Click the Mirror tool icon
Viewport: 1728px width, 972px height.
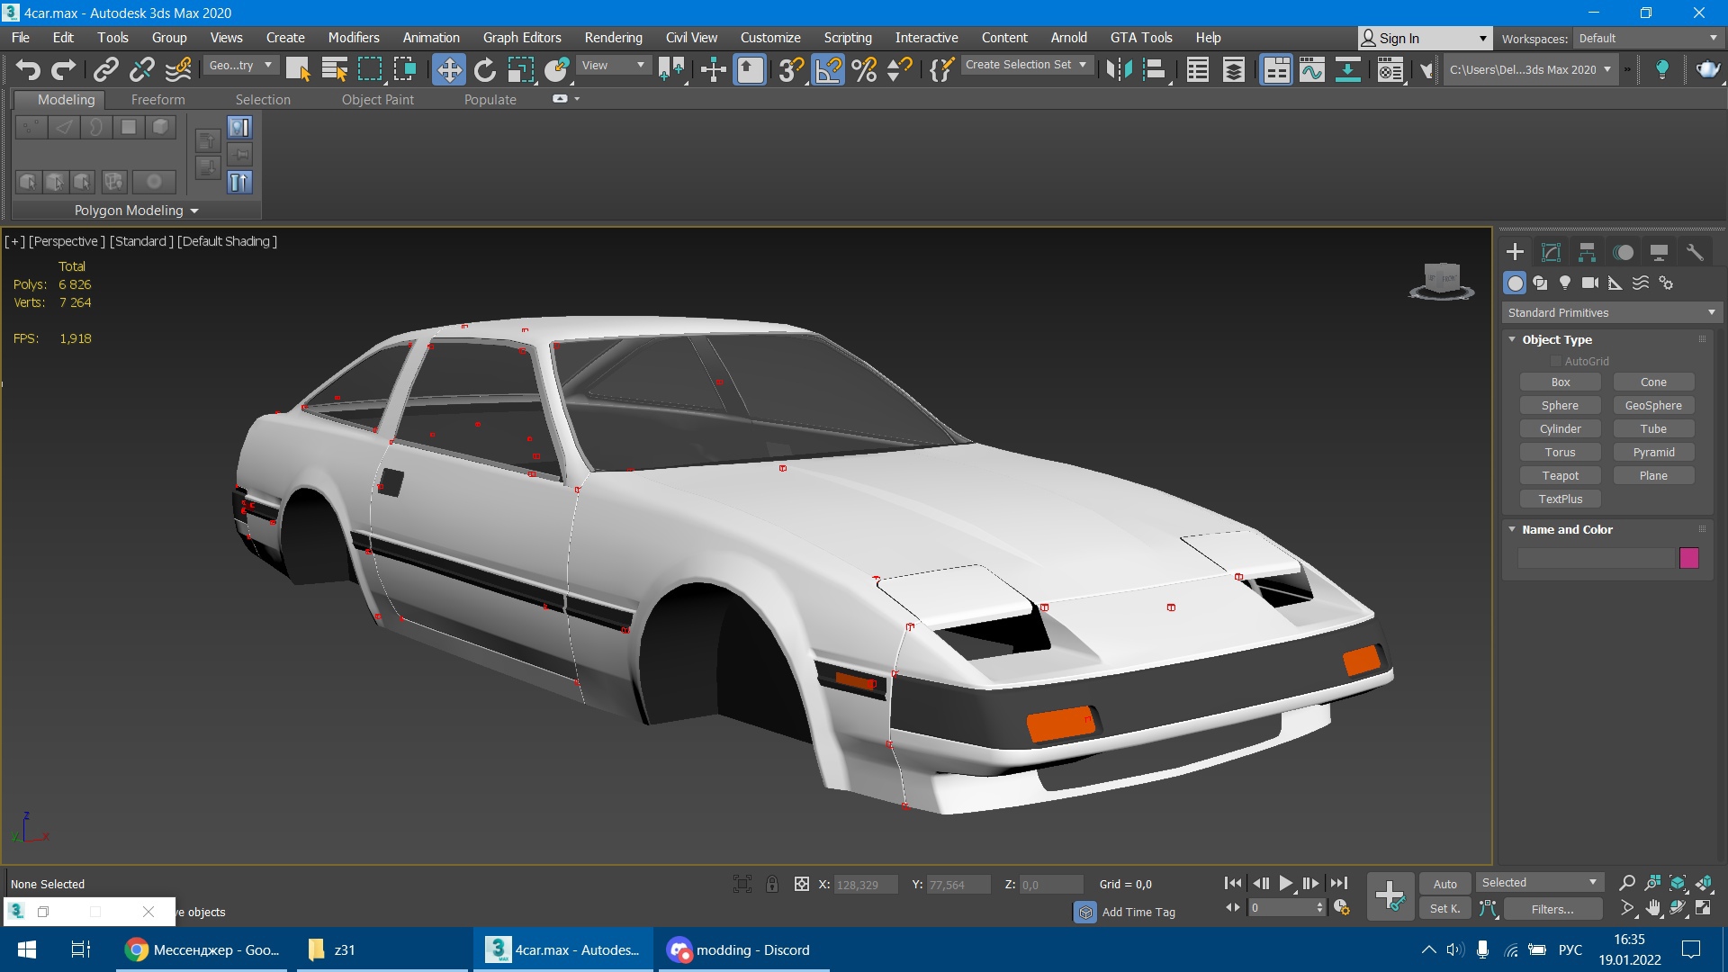click(1119, 69)
